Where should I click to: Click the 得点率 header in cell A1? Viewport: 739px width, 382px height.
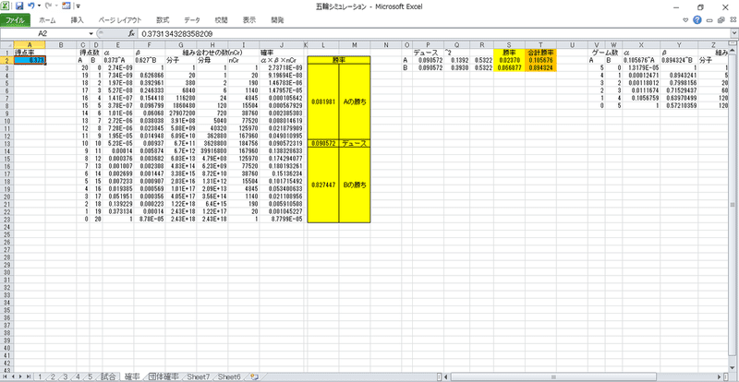(30, 53)
